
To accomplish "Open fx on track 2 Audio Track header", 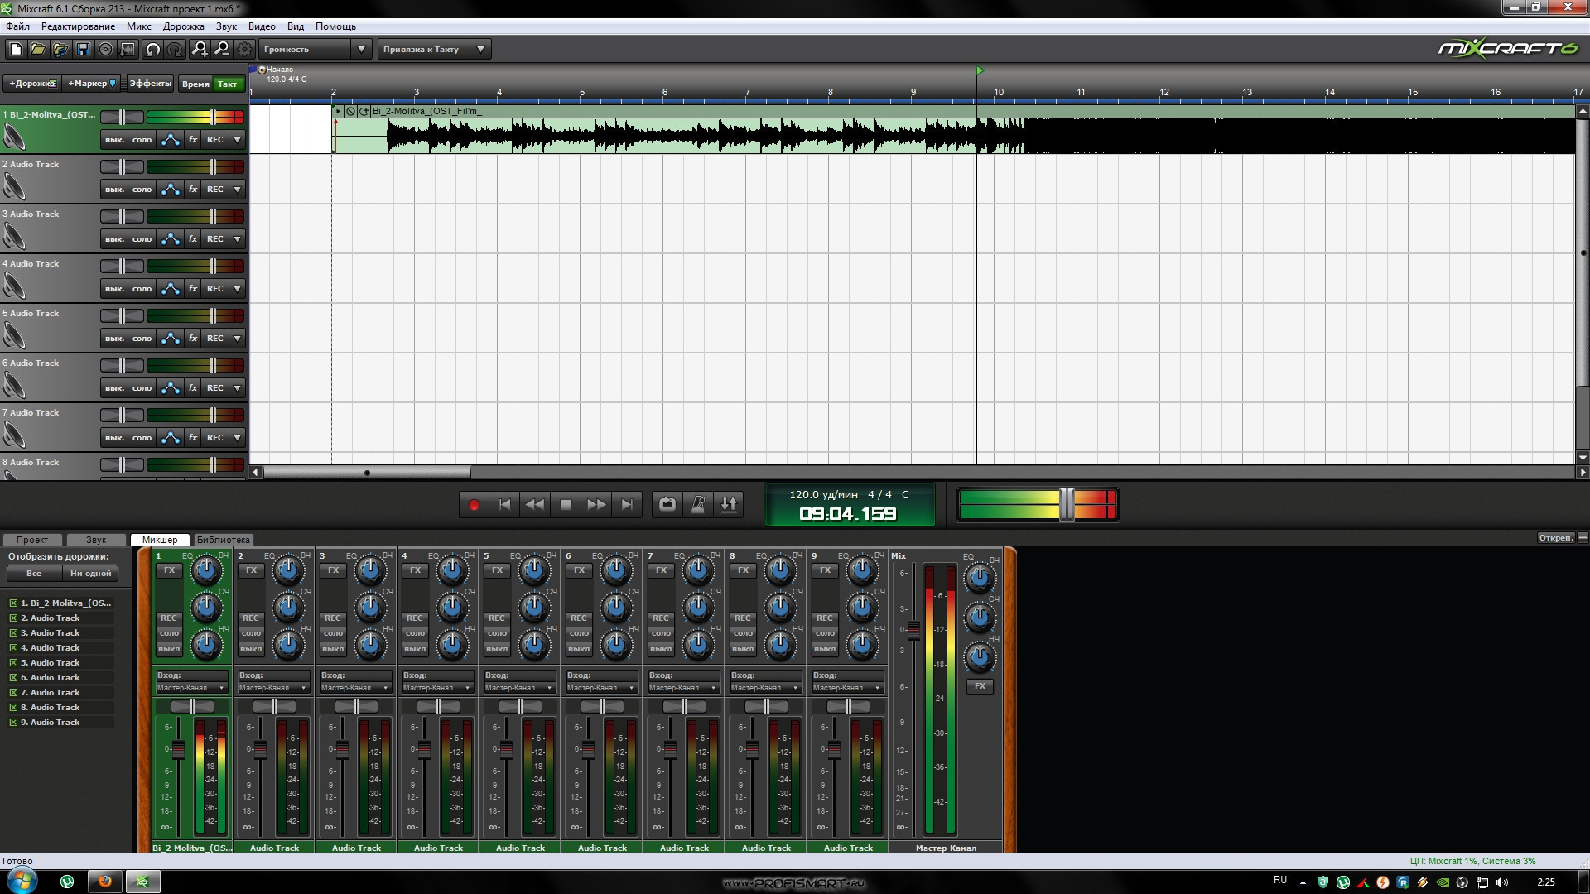I will coord(193,190).
